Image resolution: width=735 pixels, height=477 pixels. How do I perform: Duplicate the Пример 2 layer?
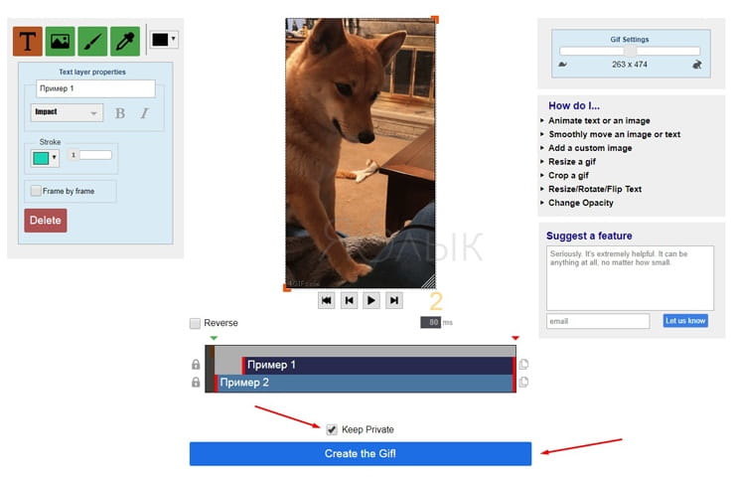[523, 382]
